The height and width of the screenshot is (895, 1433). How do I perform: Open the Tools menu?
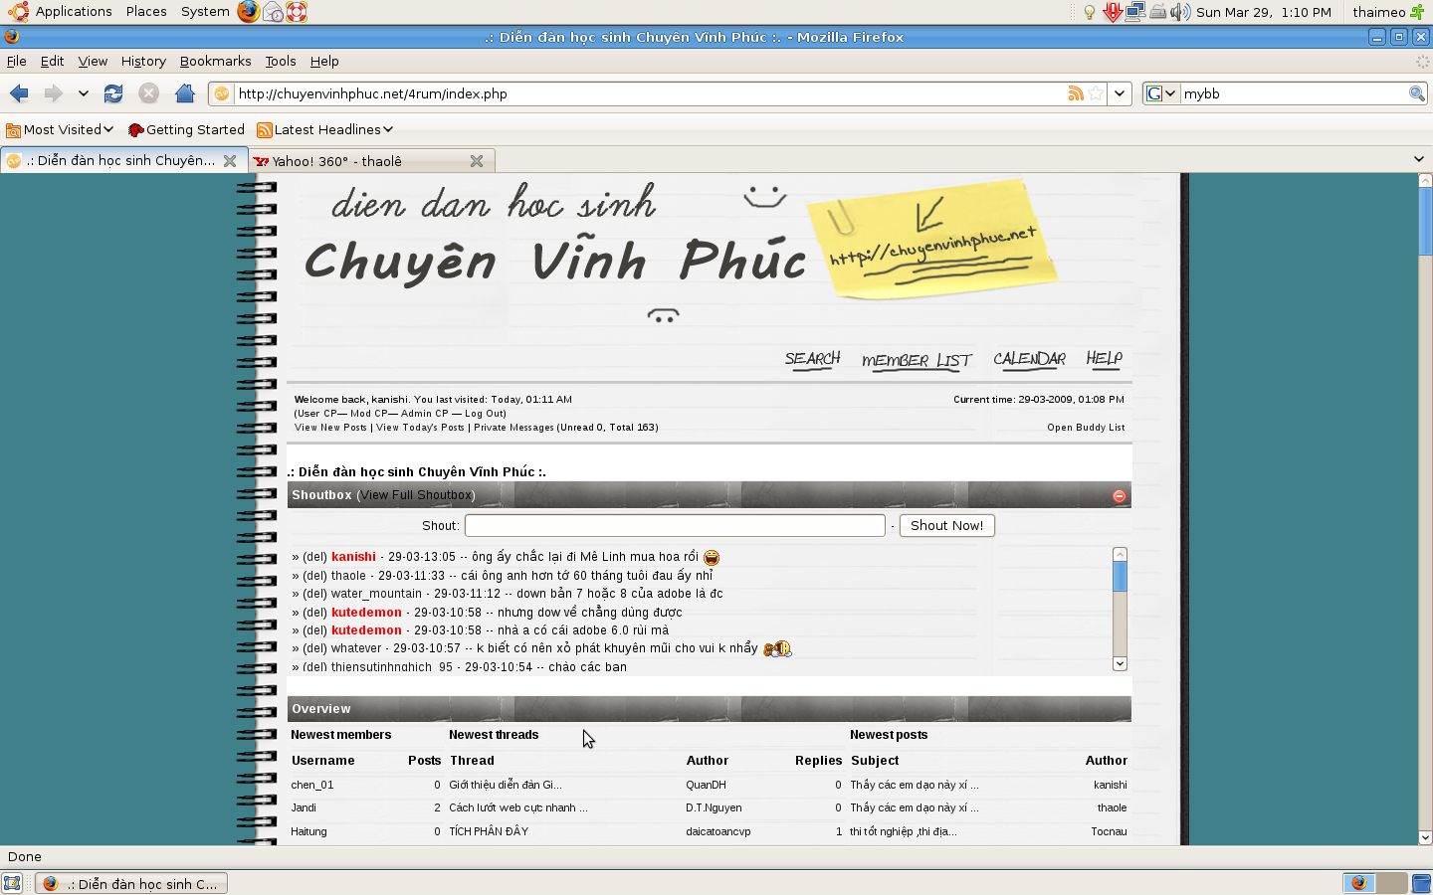281,61
